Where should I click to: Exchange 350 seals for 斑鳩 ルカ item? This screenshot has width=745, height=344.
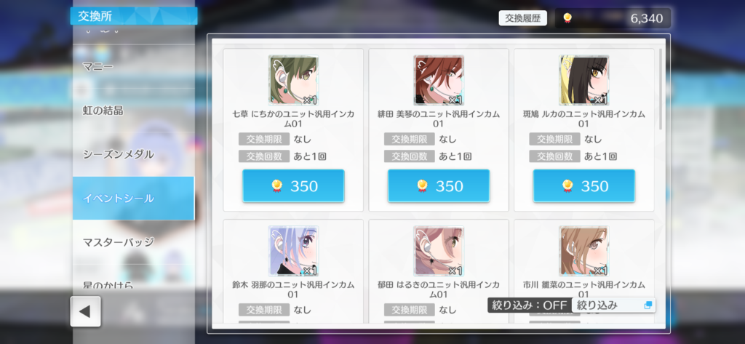584,185
